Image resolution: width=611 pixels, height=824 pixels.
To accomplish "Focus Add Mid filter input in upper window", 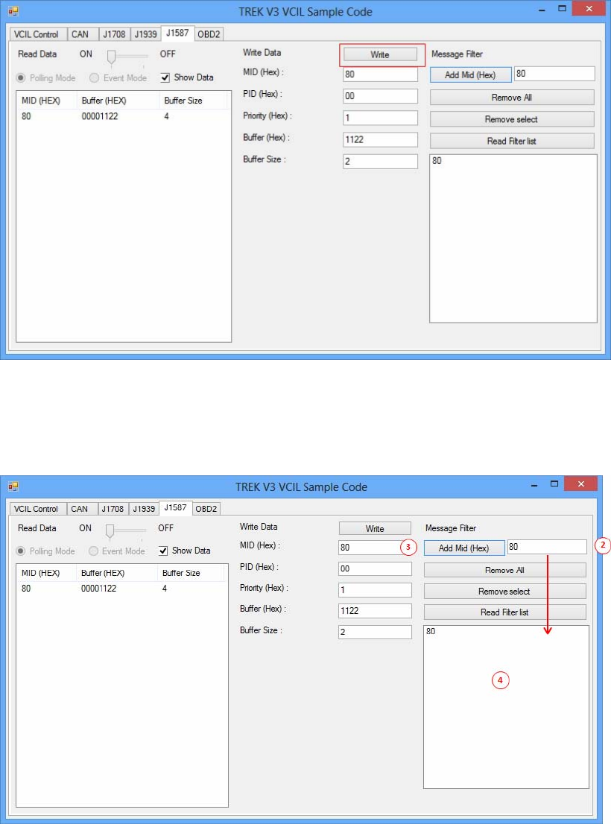I will [x=554, y=74].
